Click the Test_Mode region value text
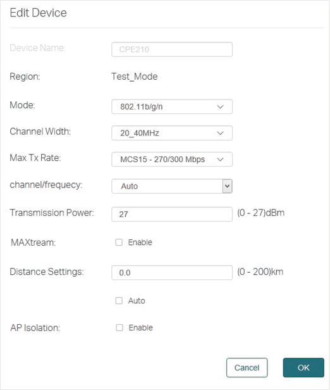Image resolution: width=330 pixels, height=390 pixels. click(x=134, y=77)
